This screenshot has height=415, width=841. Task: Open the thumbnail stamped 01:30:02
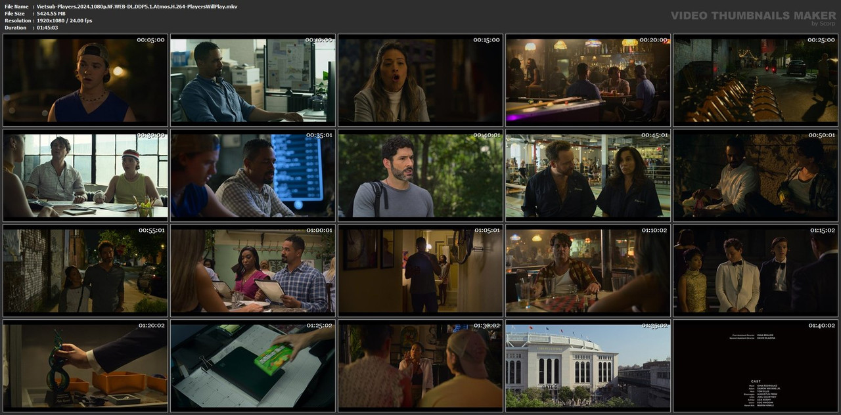tap(420, 365)
